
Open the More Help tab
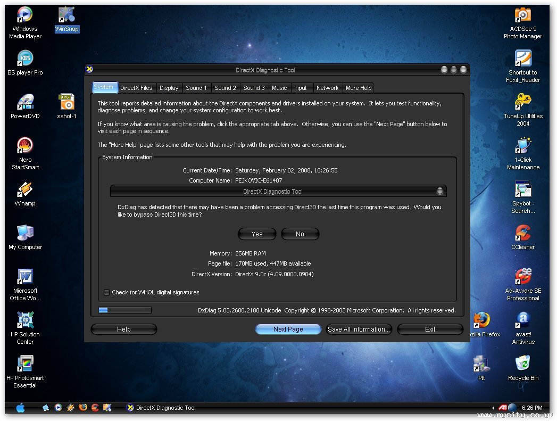pos(359,88)
